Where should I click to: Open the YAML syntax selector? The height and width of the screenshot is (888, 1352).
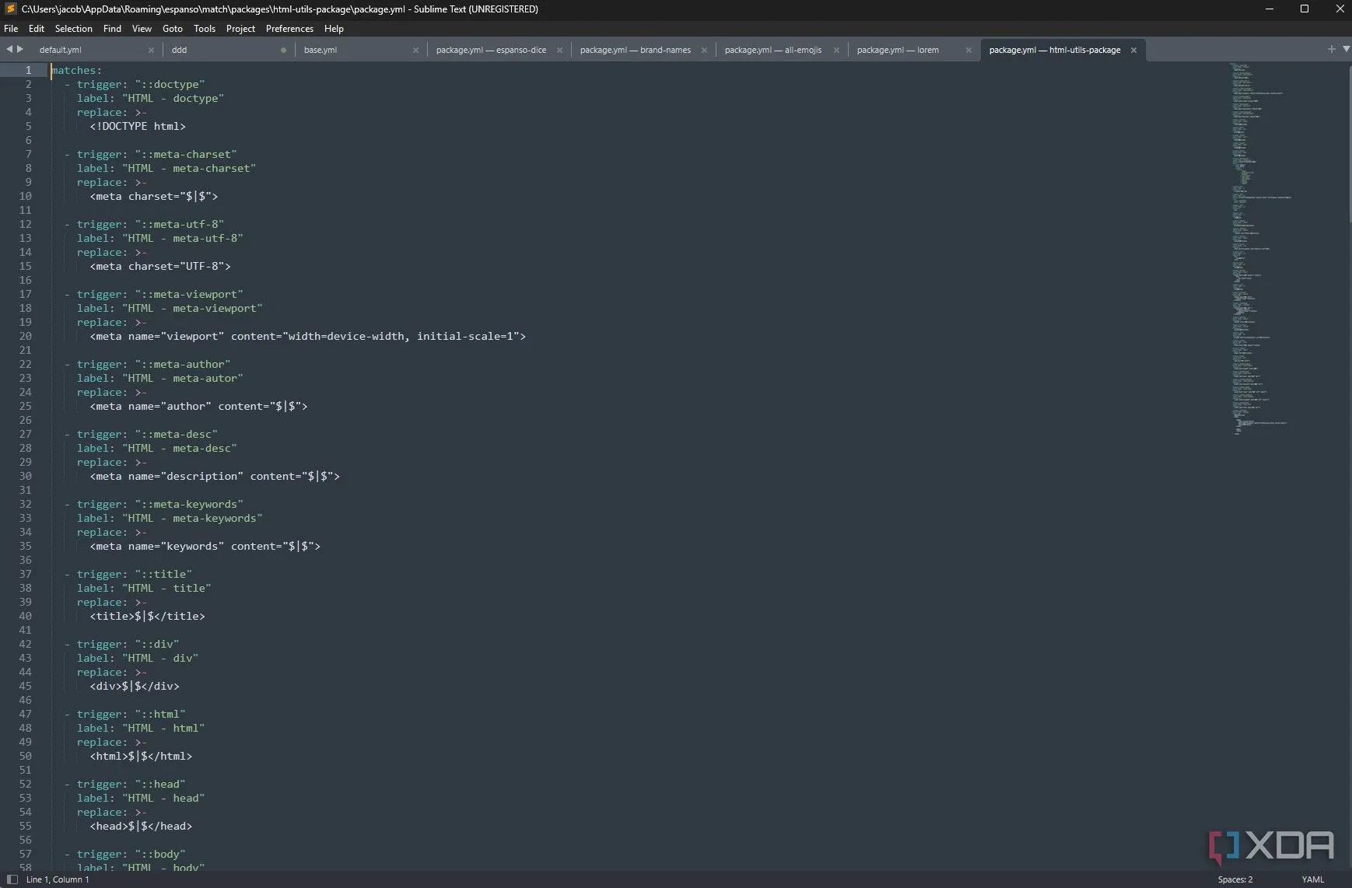1313,879
